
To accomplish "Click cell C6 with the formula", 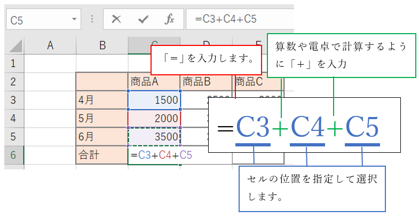I will [155, 155].
